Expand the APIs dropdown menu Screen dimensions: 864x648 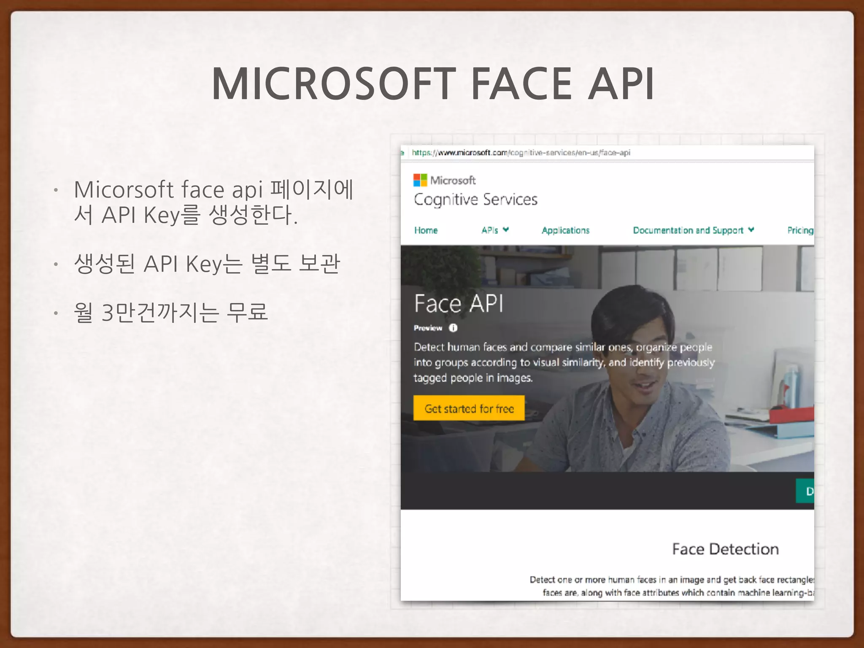[x=495, y=230]
